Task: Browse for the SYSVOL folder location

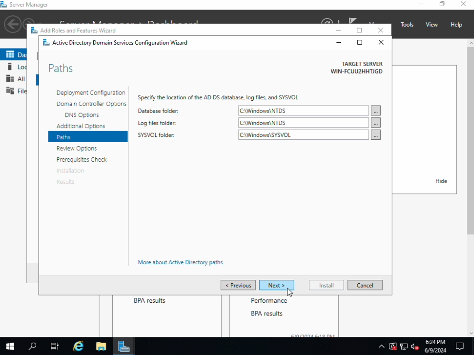Action: tap(375, 135)
